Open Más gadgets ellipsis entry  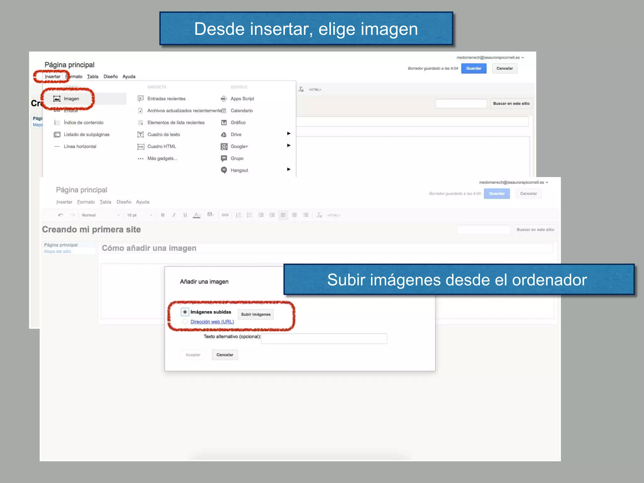(158, 158)
